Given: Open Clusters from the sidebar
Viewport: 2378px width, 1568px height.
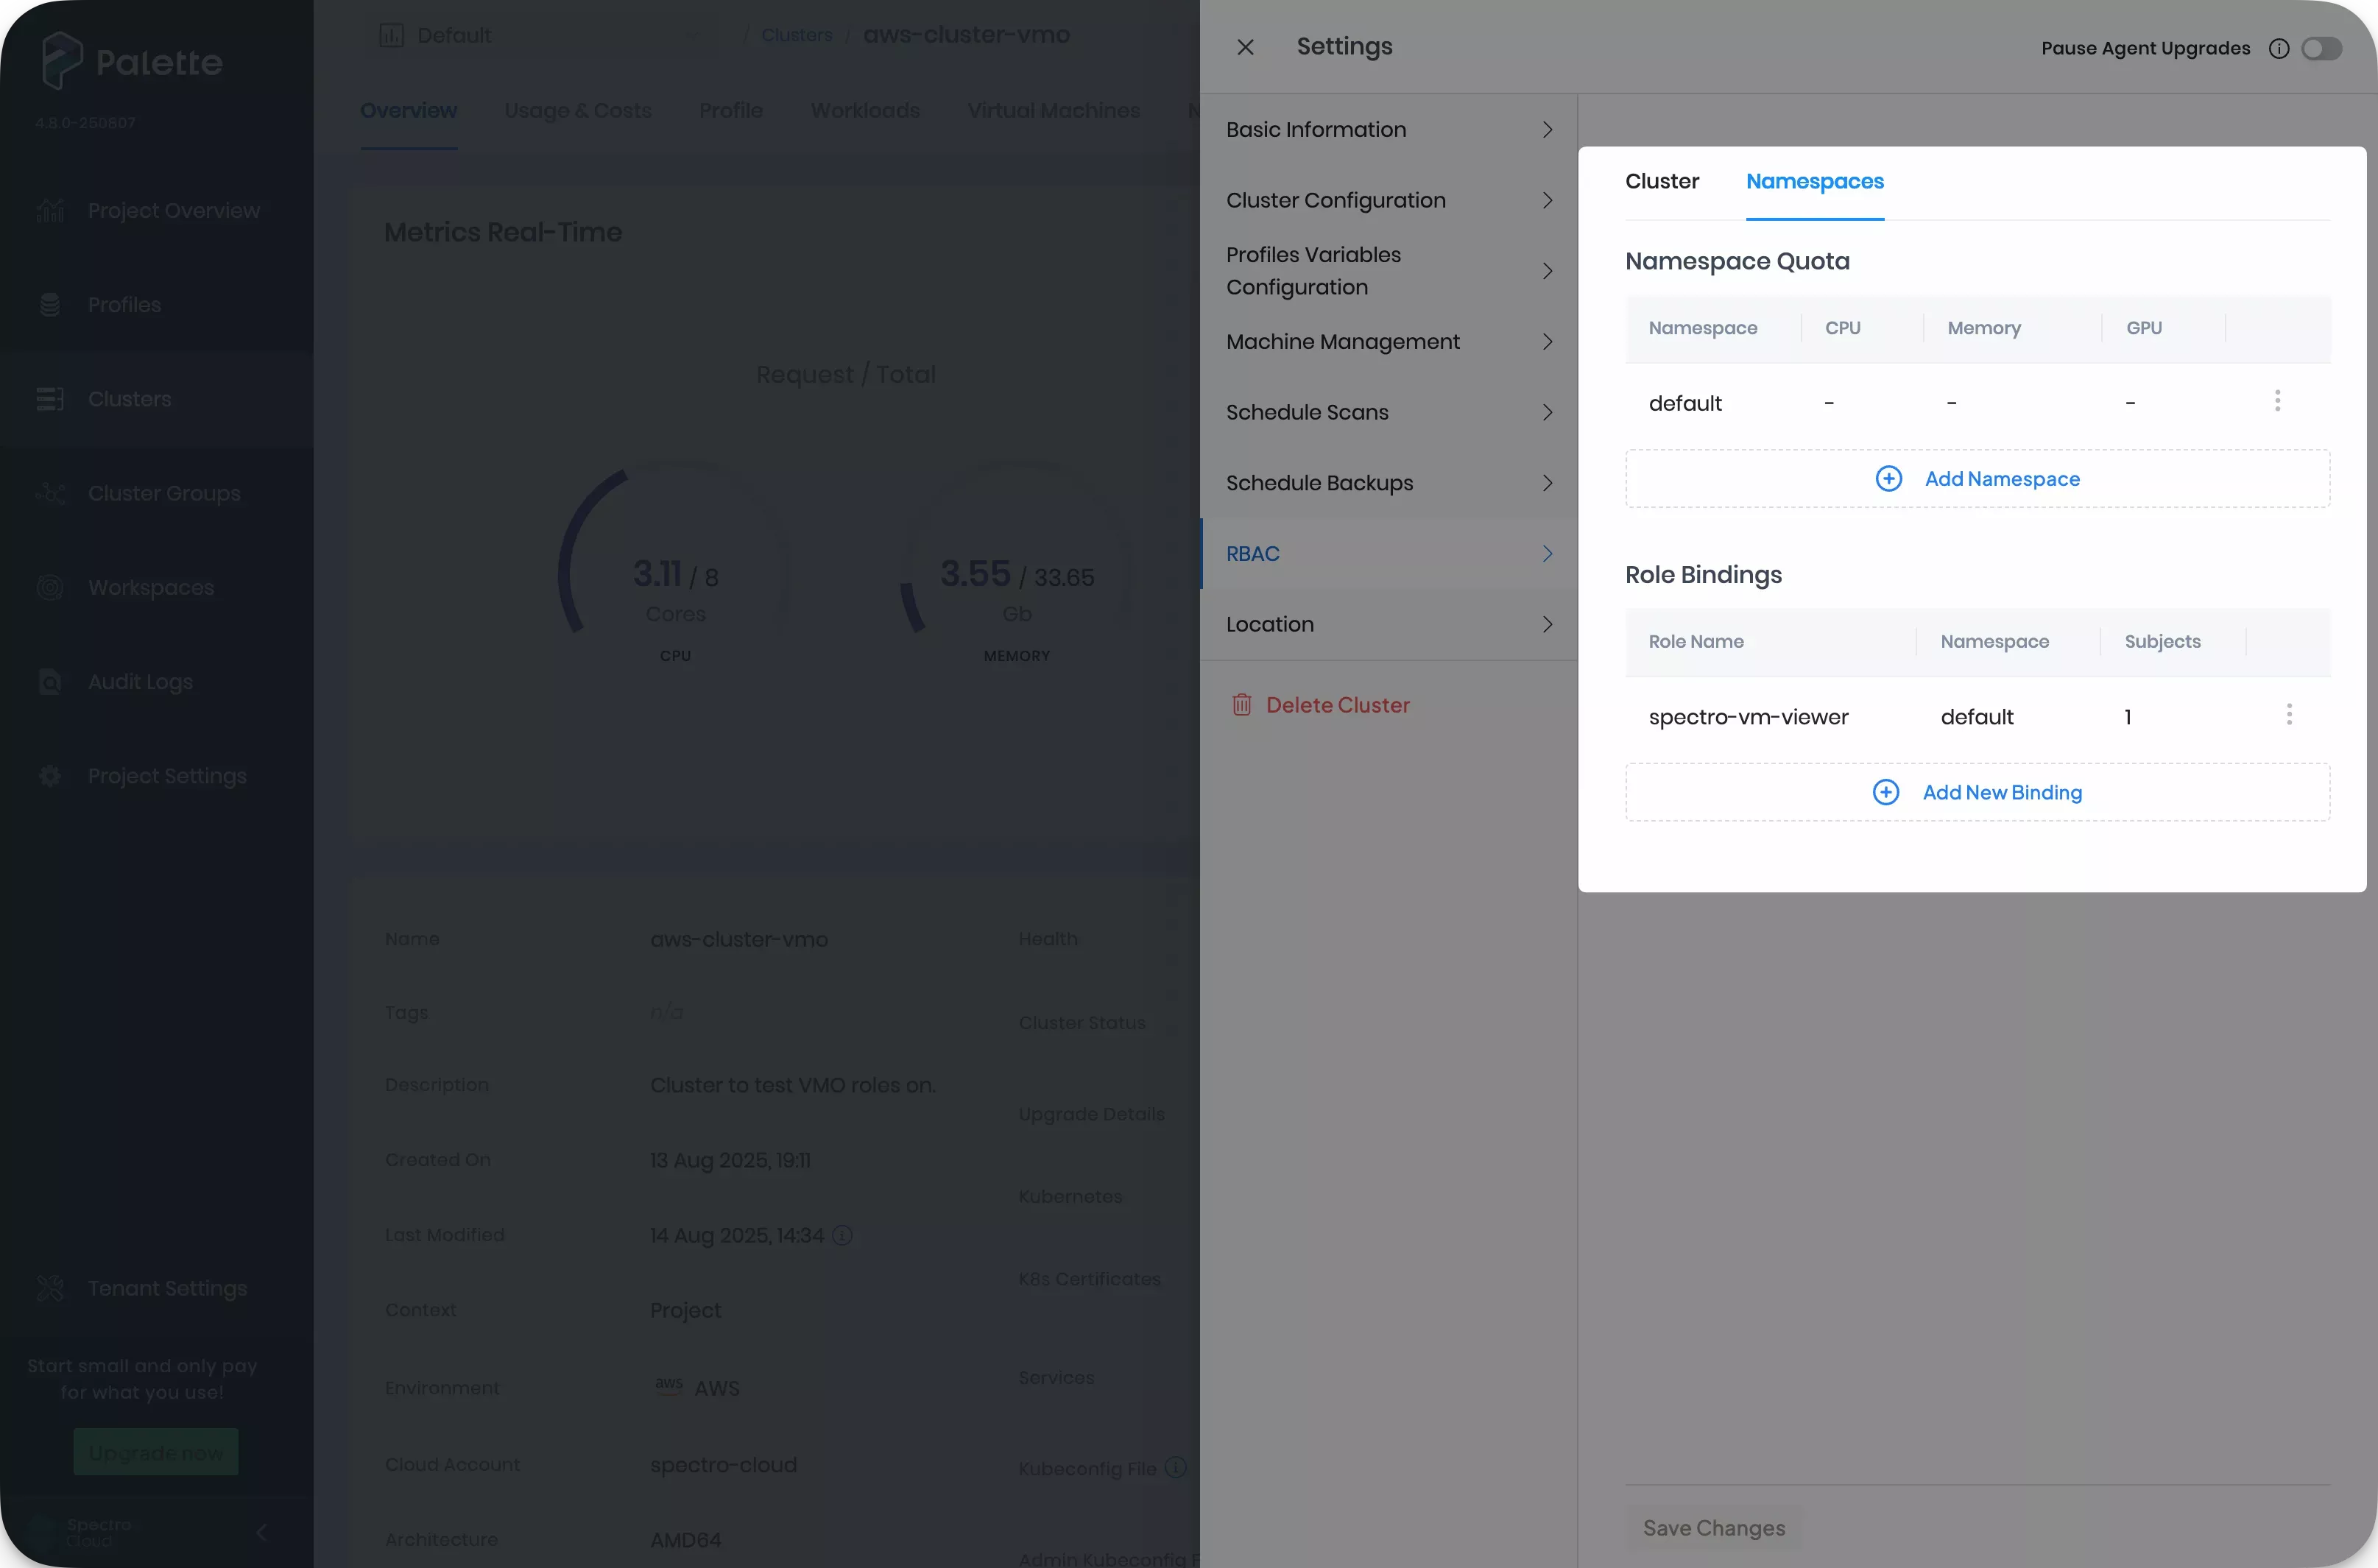Looking at the screenshot, I should [129, 398].
